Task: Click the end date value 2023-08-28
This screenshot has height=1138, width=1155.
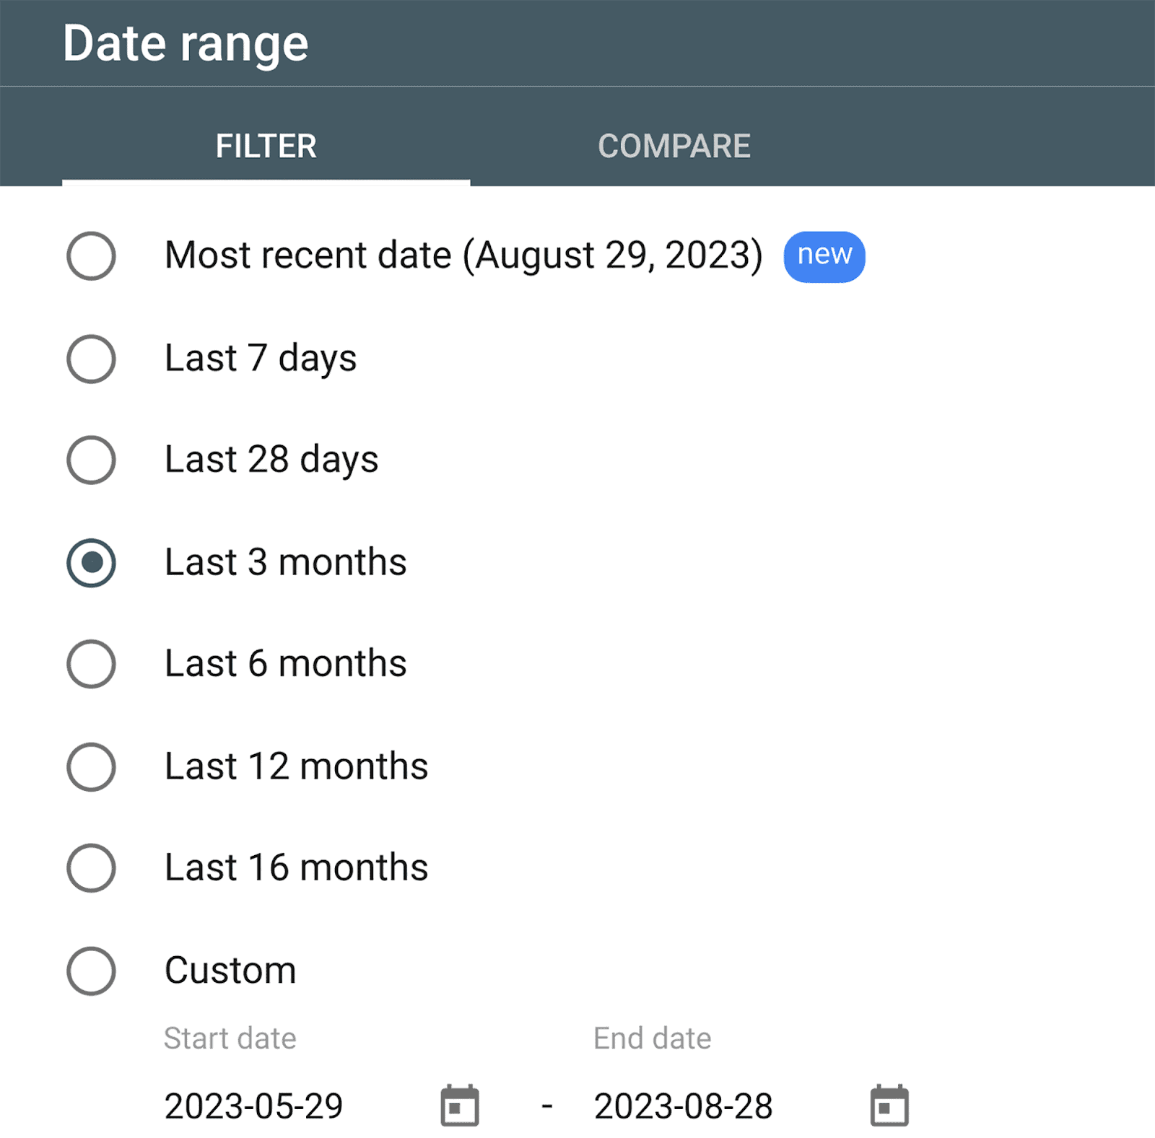Action: pos(682,1103)
